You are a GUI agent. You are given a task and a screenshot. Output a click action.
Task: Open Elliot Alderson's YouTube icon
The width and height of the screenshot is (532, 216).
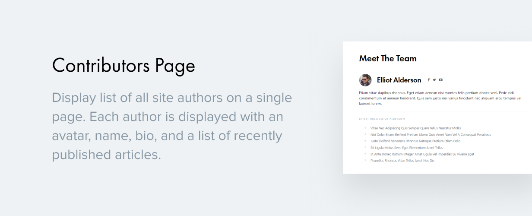[x=441, y=80]
